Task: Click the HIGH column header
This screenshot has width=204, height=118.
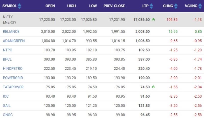Action: (x=71, y=6)
